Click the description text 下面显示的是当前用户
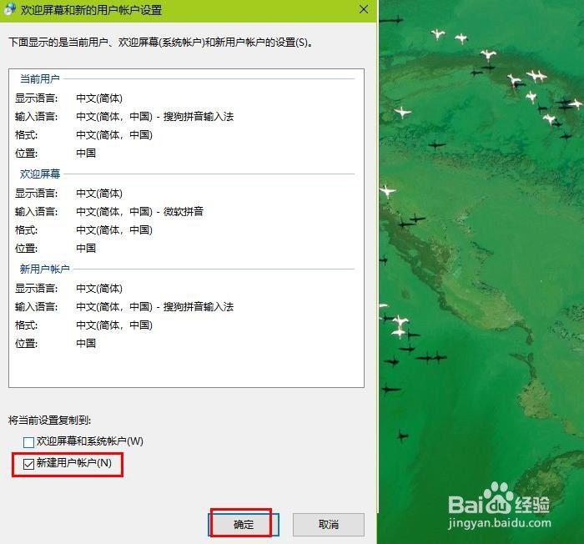The height and width of the screenshot is (544, 584). click(160, 43)
